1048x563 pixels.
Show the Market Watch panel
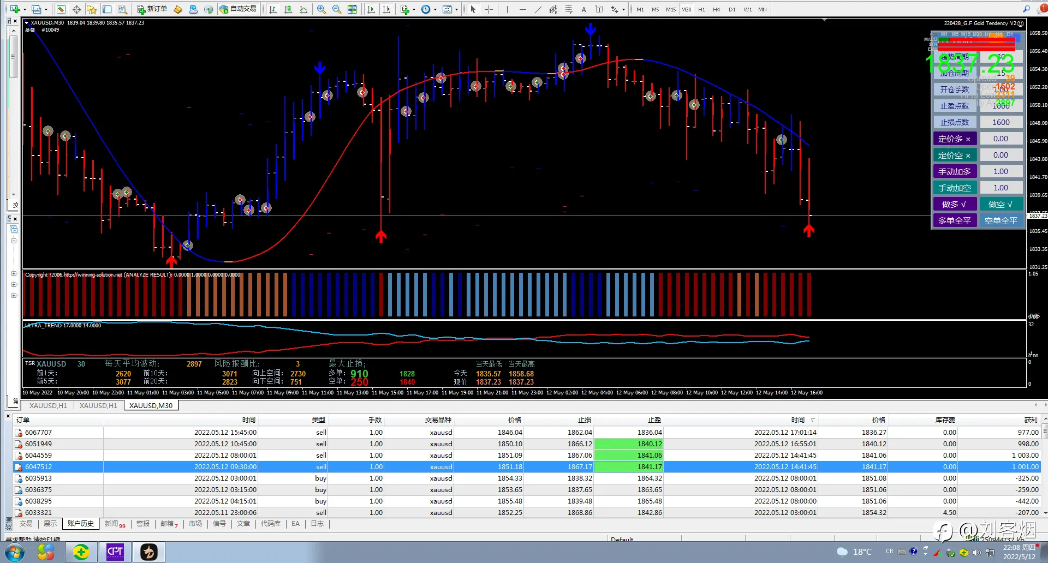[61, 9]
